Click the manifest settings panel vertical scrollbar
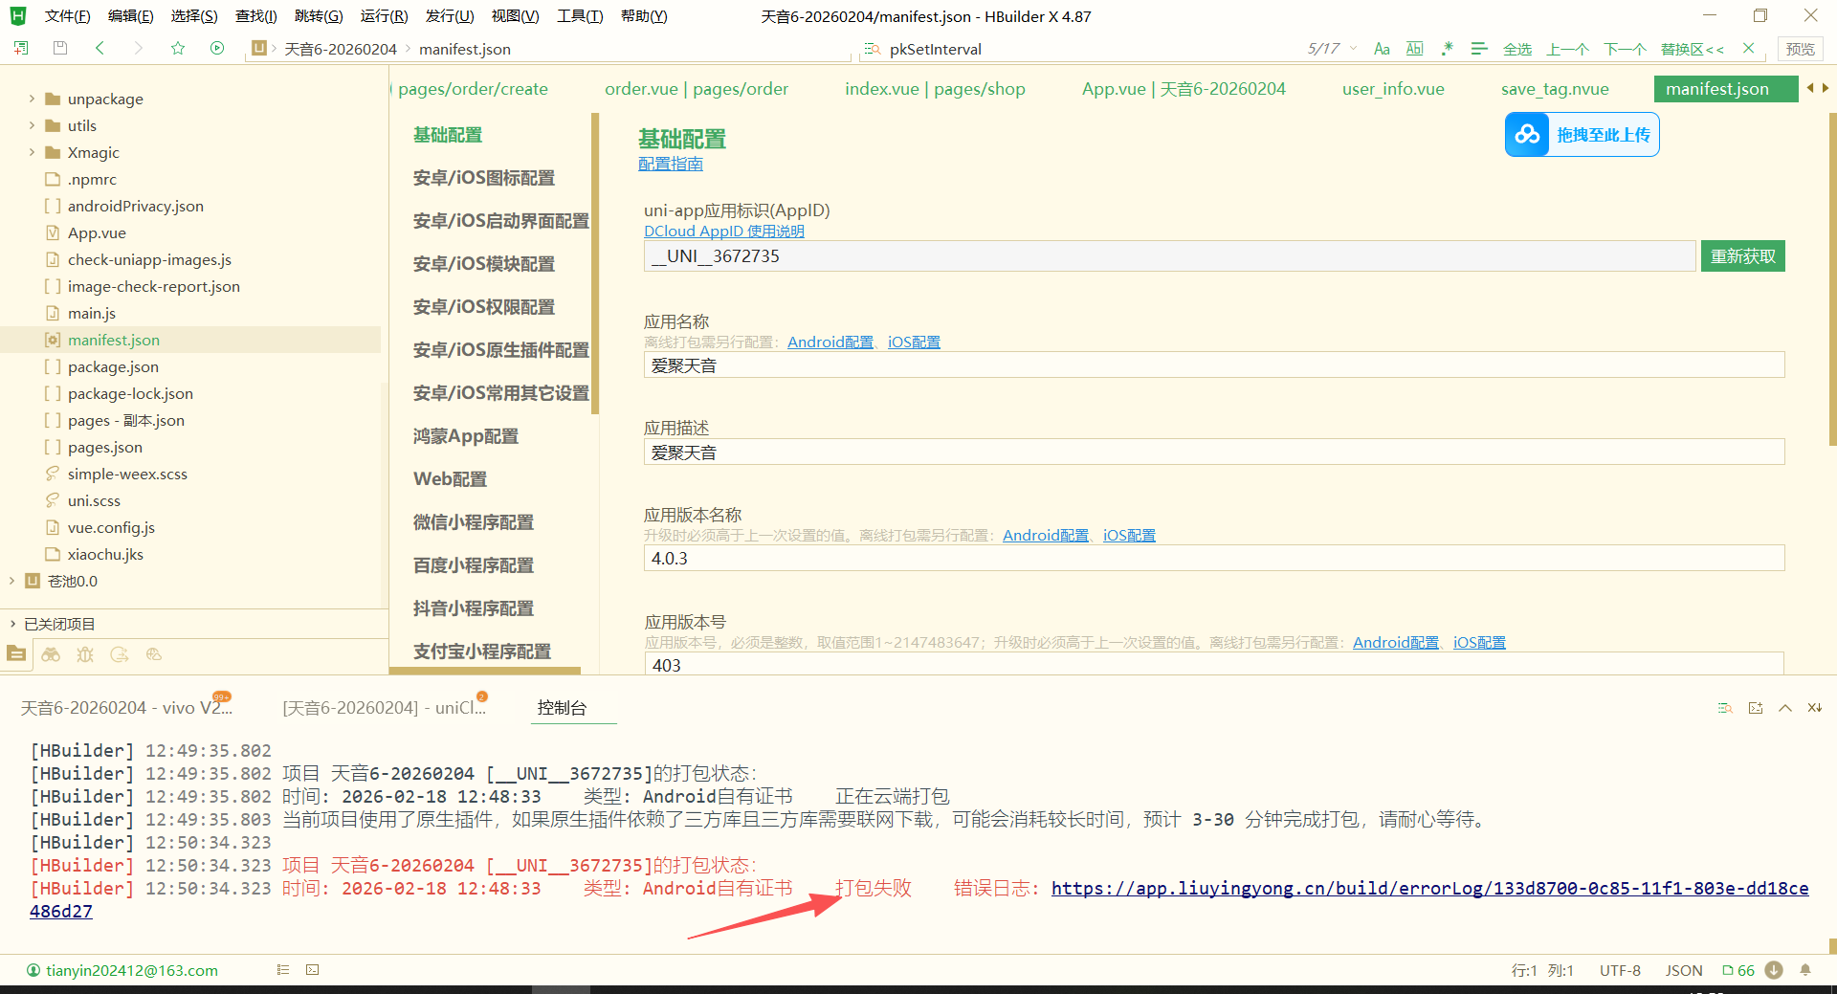This screenshot has height=994, width=1837. (1831, 287)
